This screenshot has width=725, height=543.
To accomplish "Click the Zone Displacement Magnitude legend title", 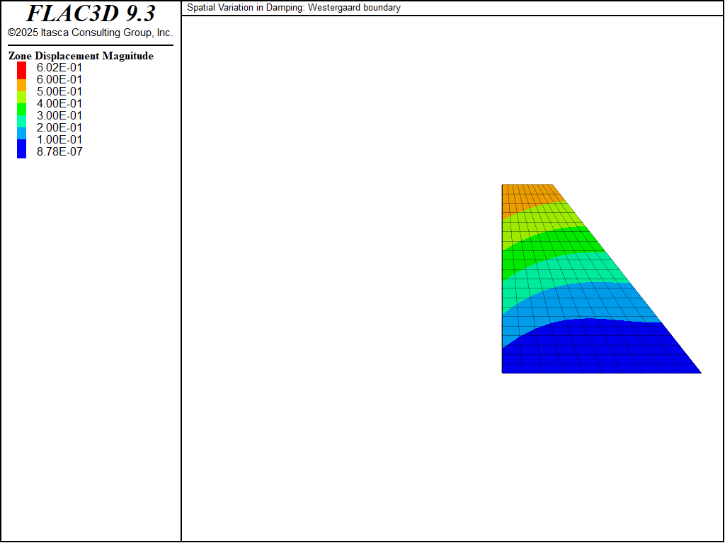I will pyautogui.click(x=81, y=56).
